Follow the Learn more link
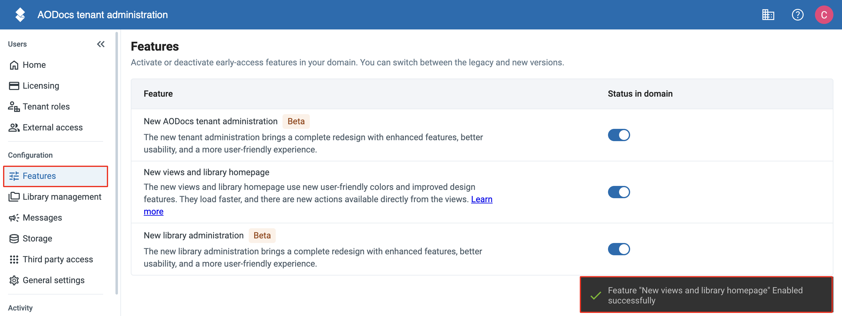The height and width of the screenshot is (316, 842). (x=481, y=199)
